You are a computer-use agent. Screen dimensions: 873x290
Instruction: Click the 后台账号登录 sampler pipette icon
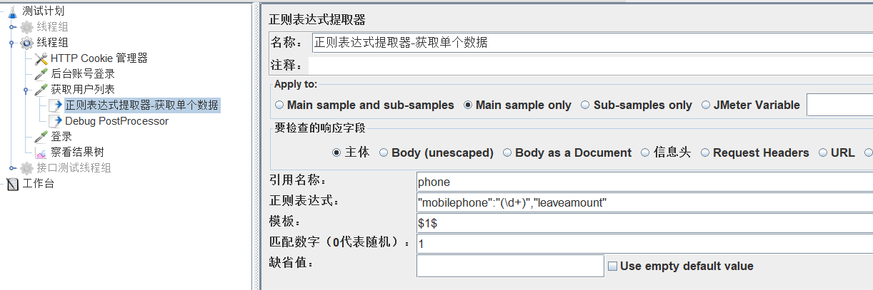point(41,74)
